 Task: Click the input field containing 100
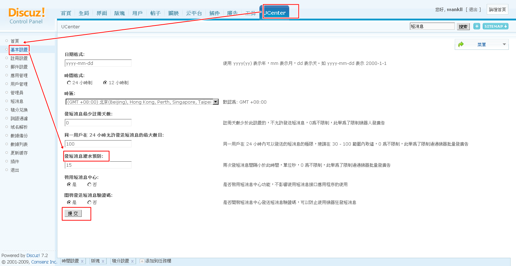click(x=98, y=144)
